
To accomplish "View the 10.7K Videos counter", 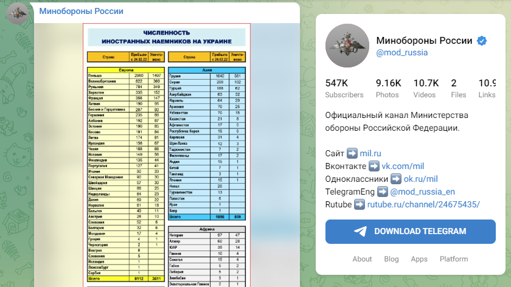I will coord(426,88).
